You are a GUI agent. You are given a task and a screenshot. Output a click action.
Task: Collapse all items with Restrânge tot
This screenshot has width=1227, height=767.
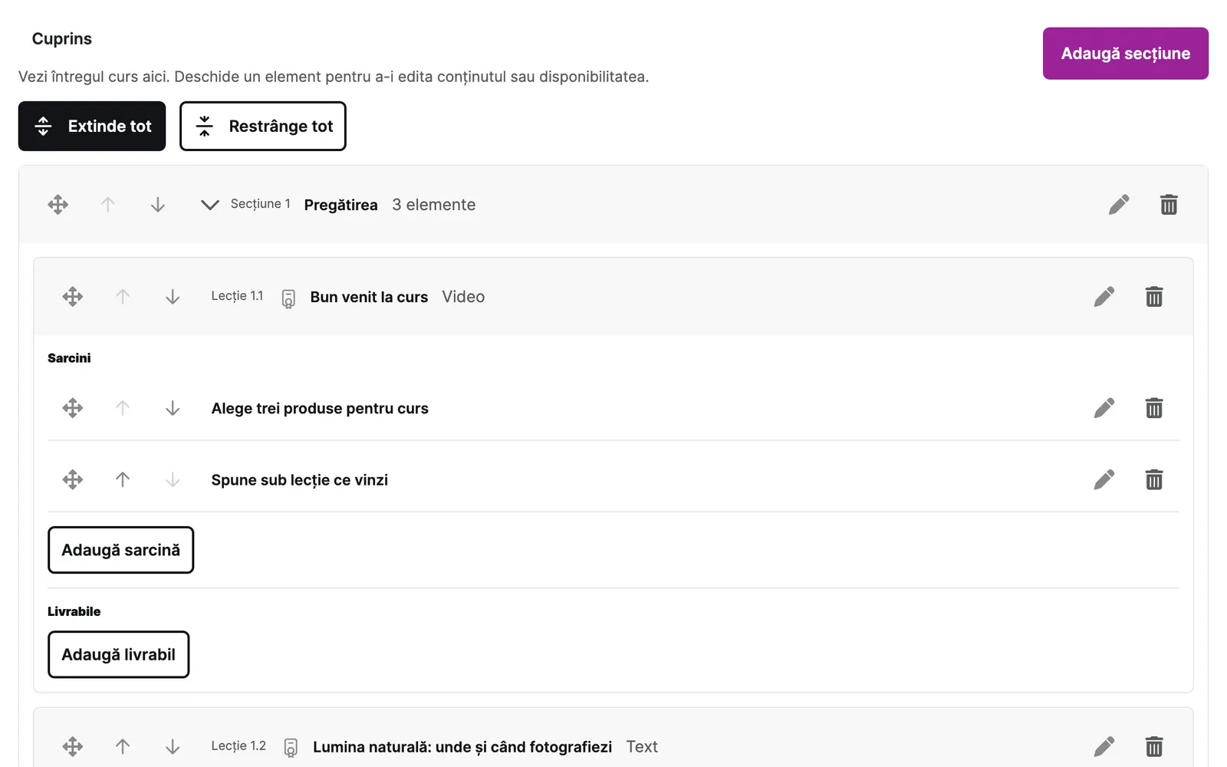[x=263, y=126]
